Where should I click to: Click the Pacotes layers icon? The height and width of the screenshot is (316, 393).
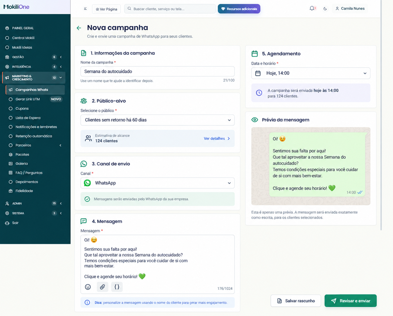(11, 155)
